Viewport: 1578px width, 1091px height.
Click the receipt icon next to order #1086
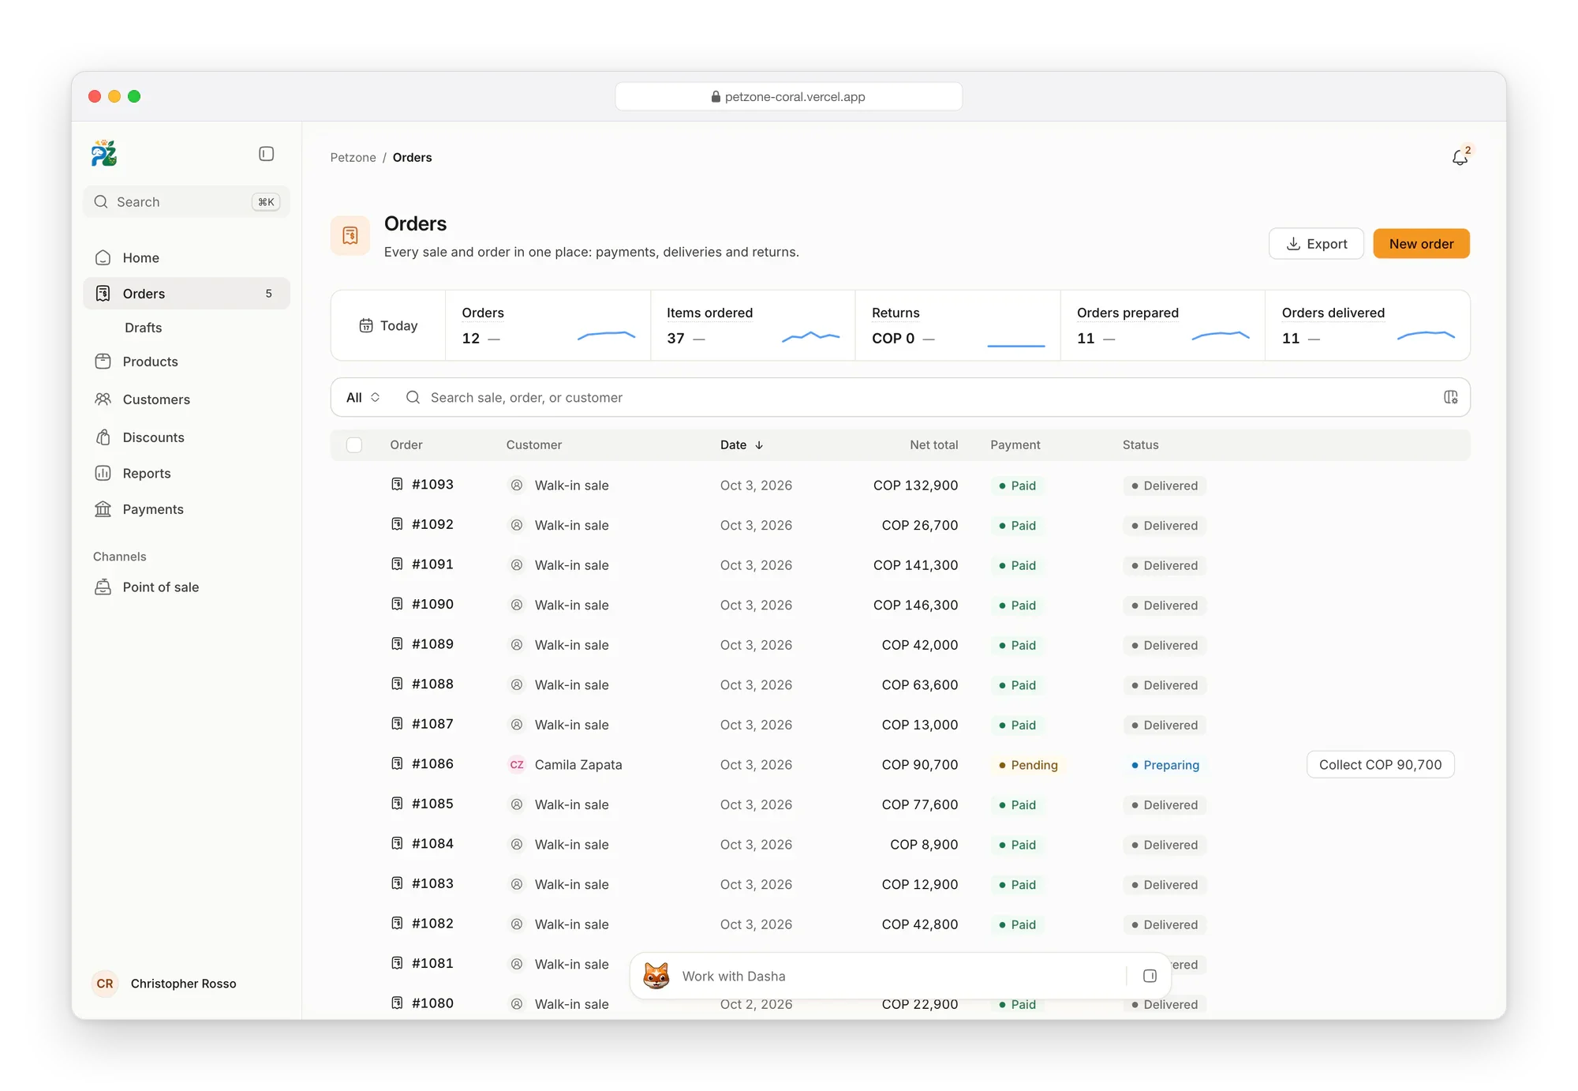398,763
